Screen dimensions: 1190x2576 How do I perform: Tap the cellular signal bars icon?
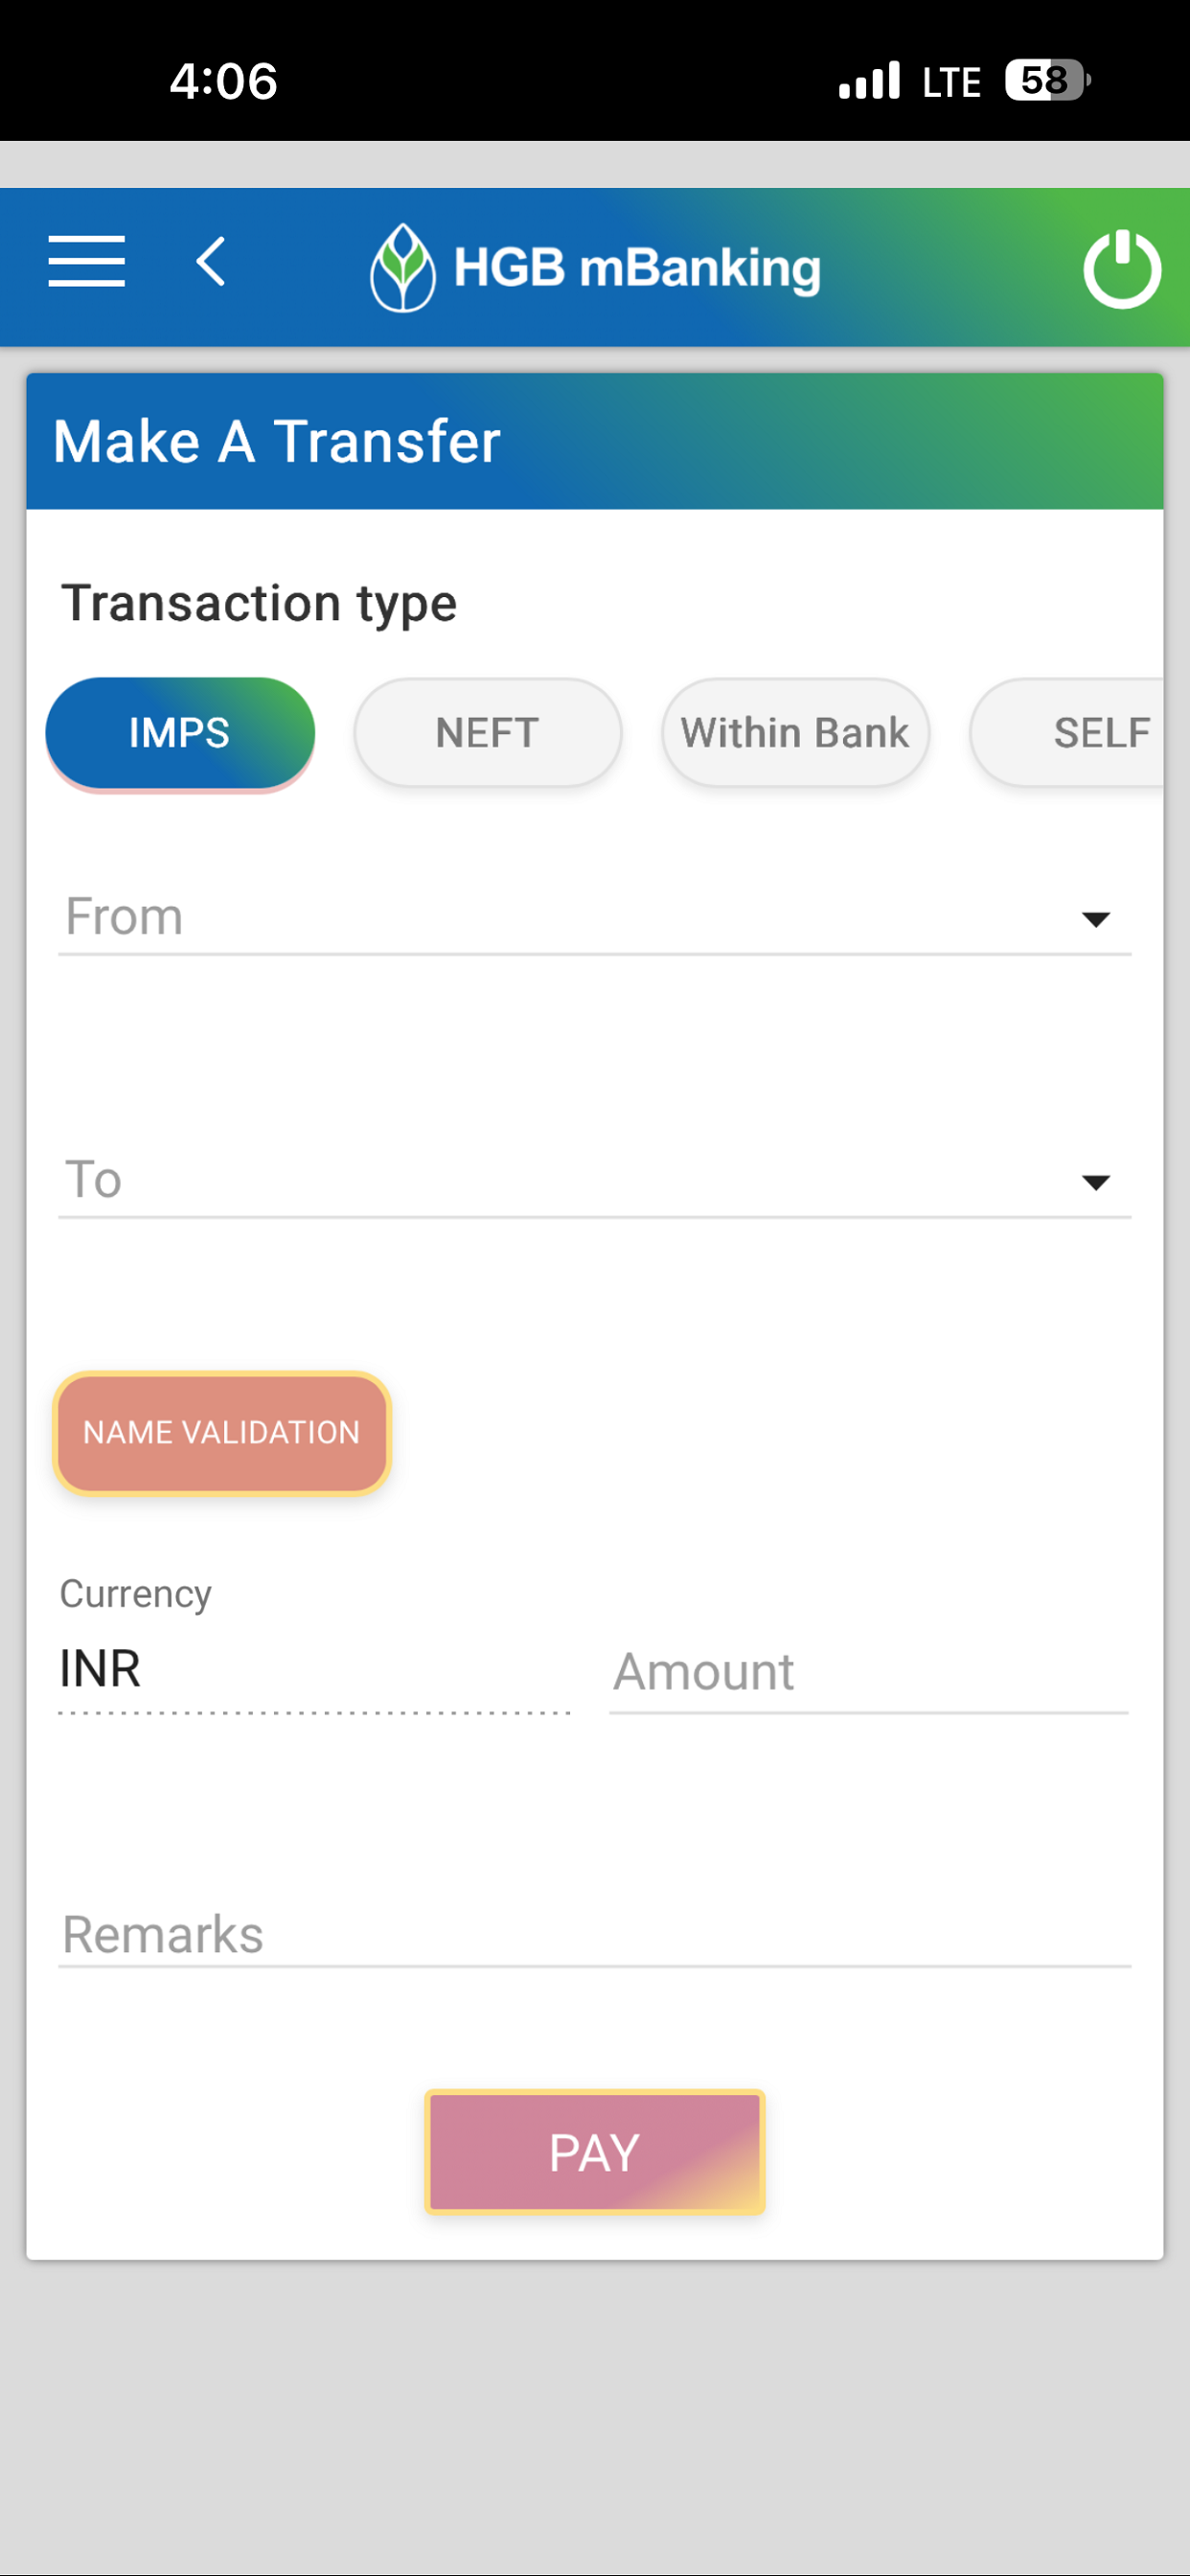pos(869,80)
